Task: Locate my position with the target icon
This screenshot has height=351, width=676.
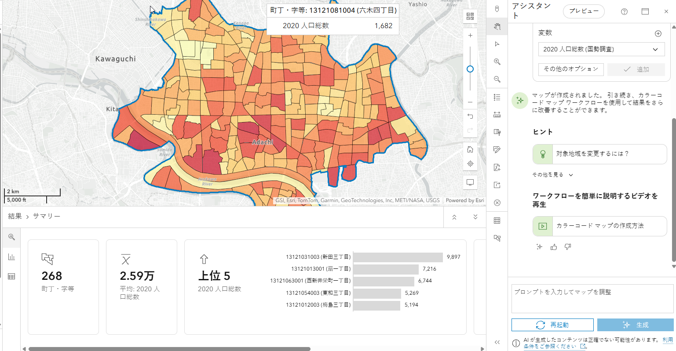Action: (x=470, y=164)
